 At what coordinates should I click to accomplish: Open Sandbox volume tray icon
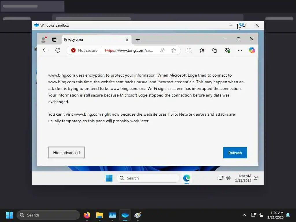[x=228, y=178]
